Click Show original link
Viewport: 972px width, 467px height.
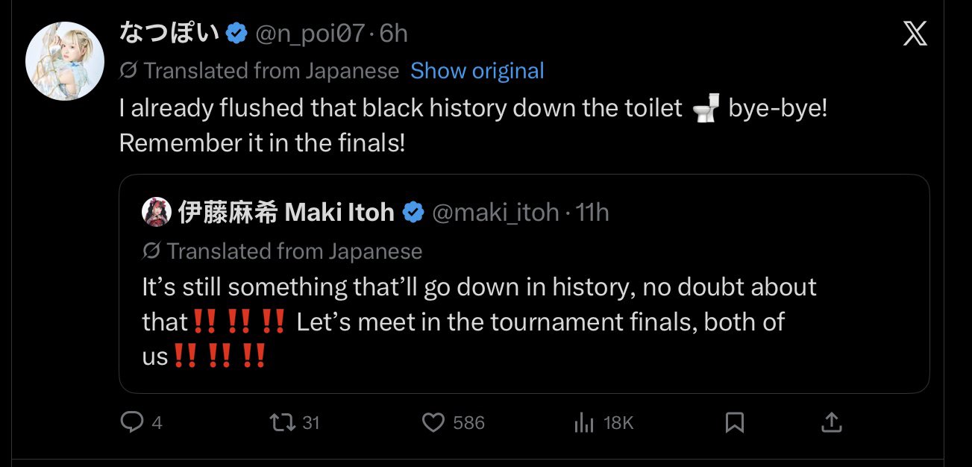(477, 71)
